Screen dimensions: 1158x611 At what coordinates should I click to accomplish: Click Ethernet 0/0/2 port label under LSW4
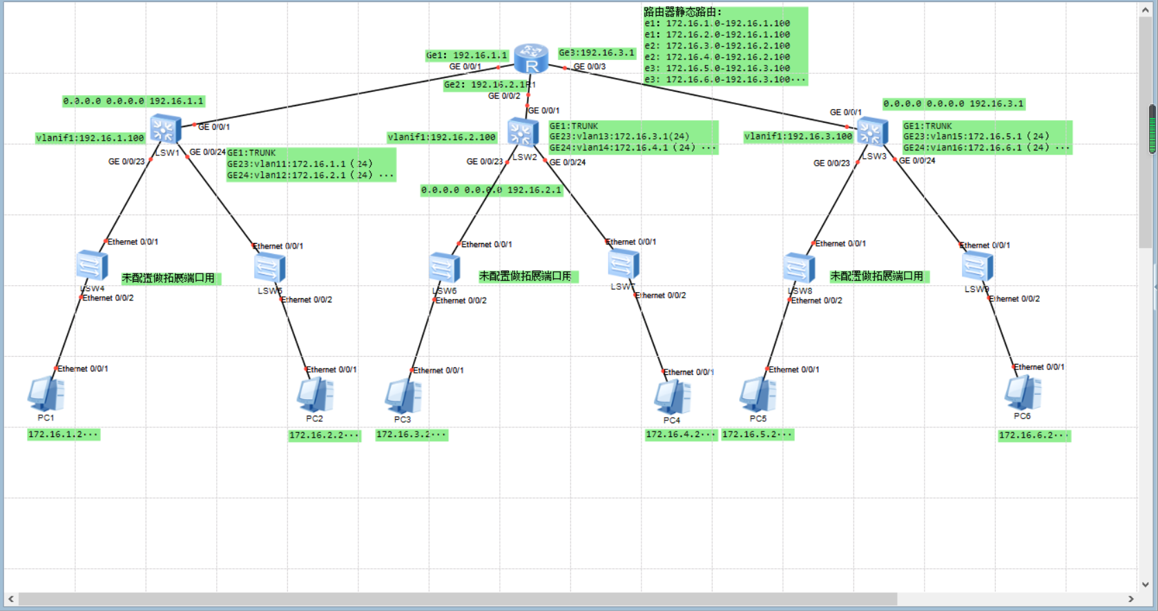108,298
